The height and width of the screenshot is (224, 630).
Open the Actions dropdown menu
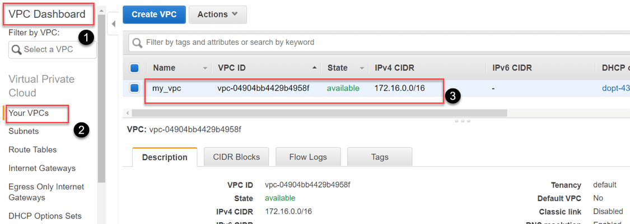(217, 15)
